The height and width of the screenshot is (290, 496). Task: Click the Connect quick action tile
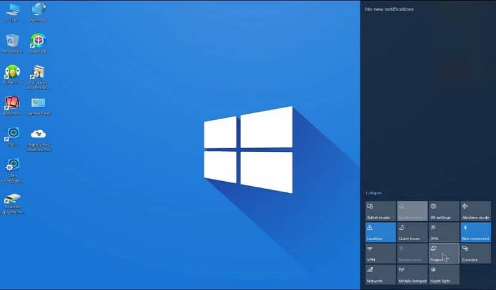pos(476,254)
